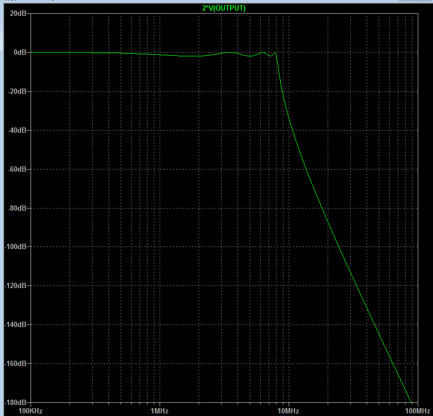
Task: Click the 1MHz frequency axis label
Action: pos(160,411)
